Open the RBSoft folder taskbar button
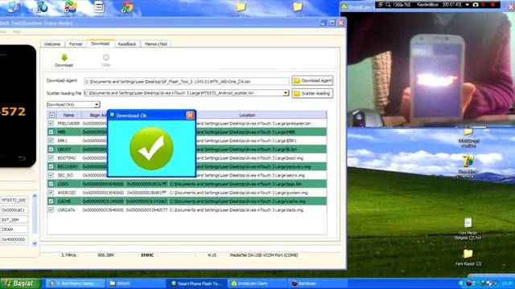The width and height of the screenshot is (515, 289). (x=136, y=283)
